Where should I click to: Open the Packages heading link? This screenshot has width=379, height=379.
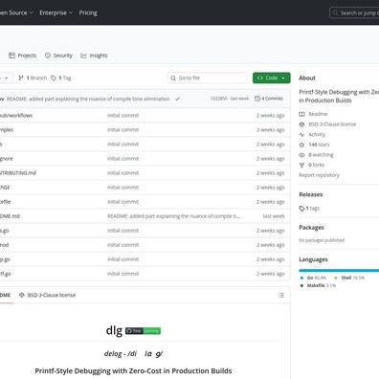(x=311, y=228)
